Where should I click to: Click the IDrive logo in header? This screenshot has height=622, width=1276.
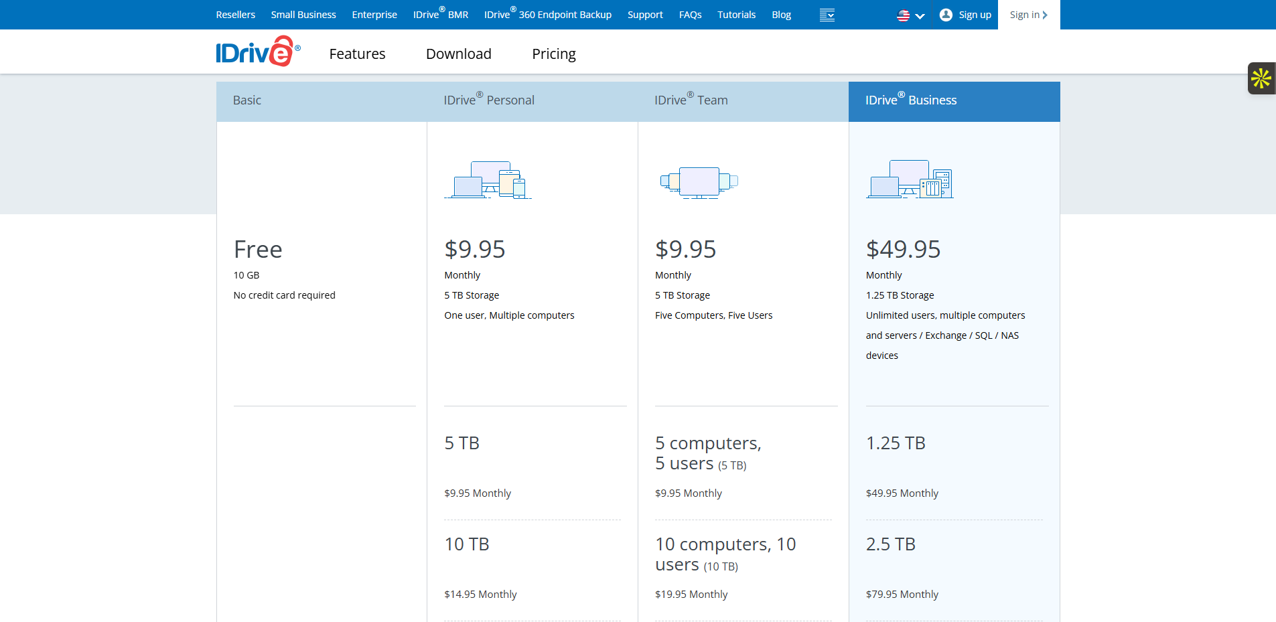click(x=258, y=52)
